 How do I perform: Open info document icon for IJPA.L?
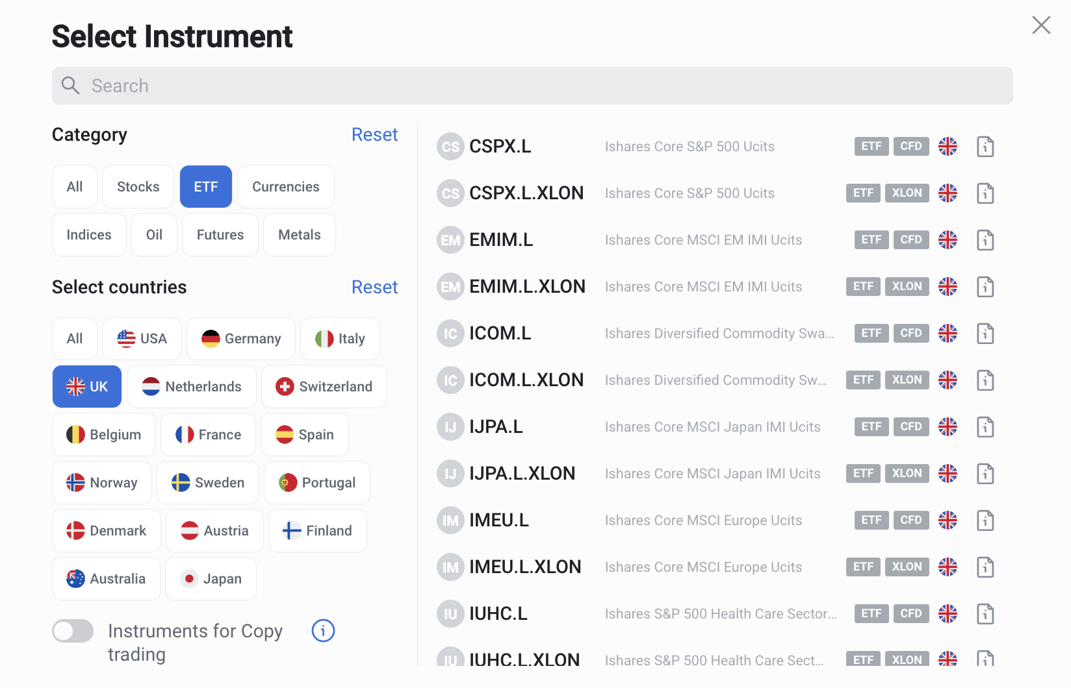pos(985,427)
